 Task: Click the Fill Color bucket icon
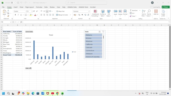click(31, 15)
